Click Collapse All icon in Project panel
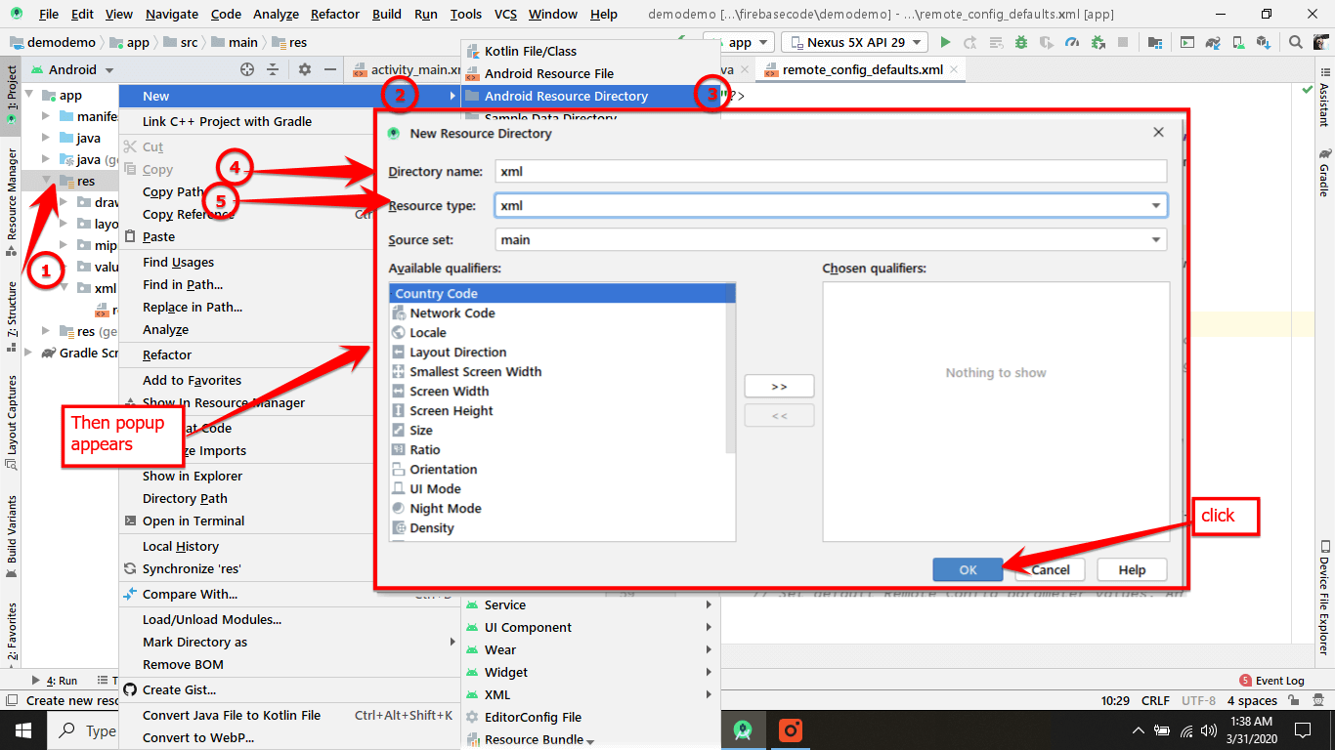The width and height of the screenshot is (1335, 750). pos(273,69)
